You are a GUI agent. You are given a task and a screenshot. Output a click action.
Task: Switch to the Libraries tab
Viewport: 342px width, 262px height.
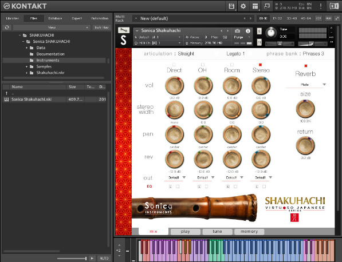[x=12, y=18]
